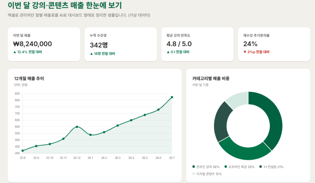Click the ▲ 18명 전월 대비 indicator
The width and height of the screenshot is (315, 183).
coord(102,54)
